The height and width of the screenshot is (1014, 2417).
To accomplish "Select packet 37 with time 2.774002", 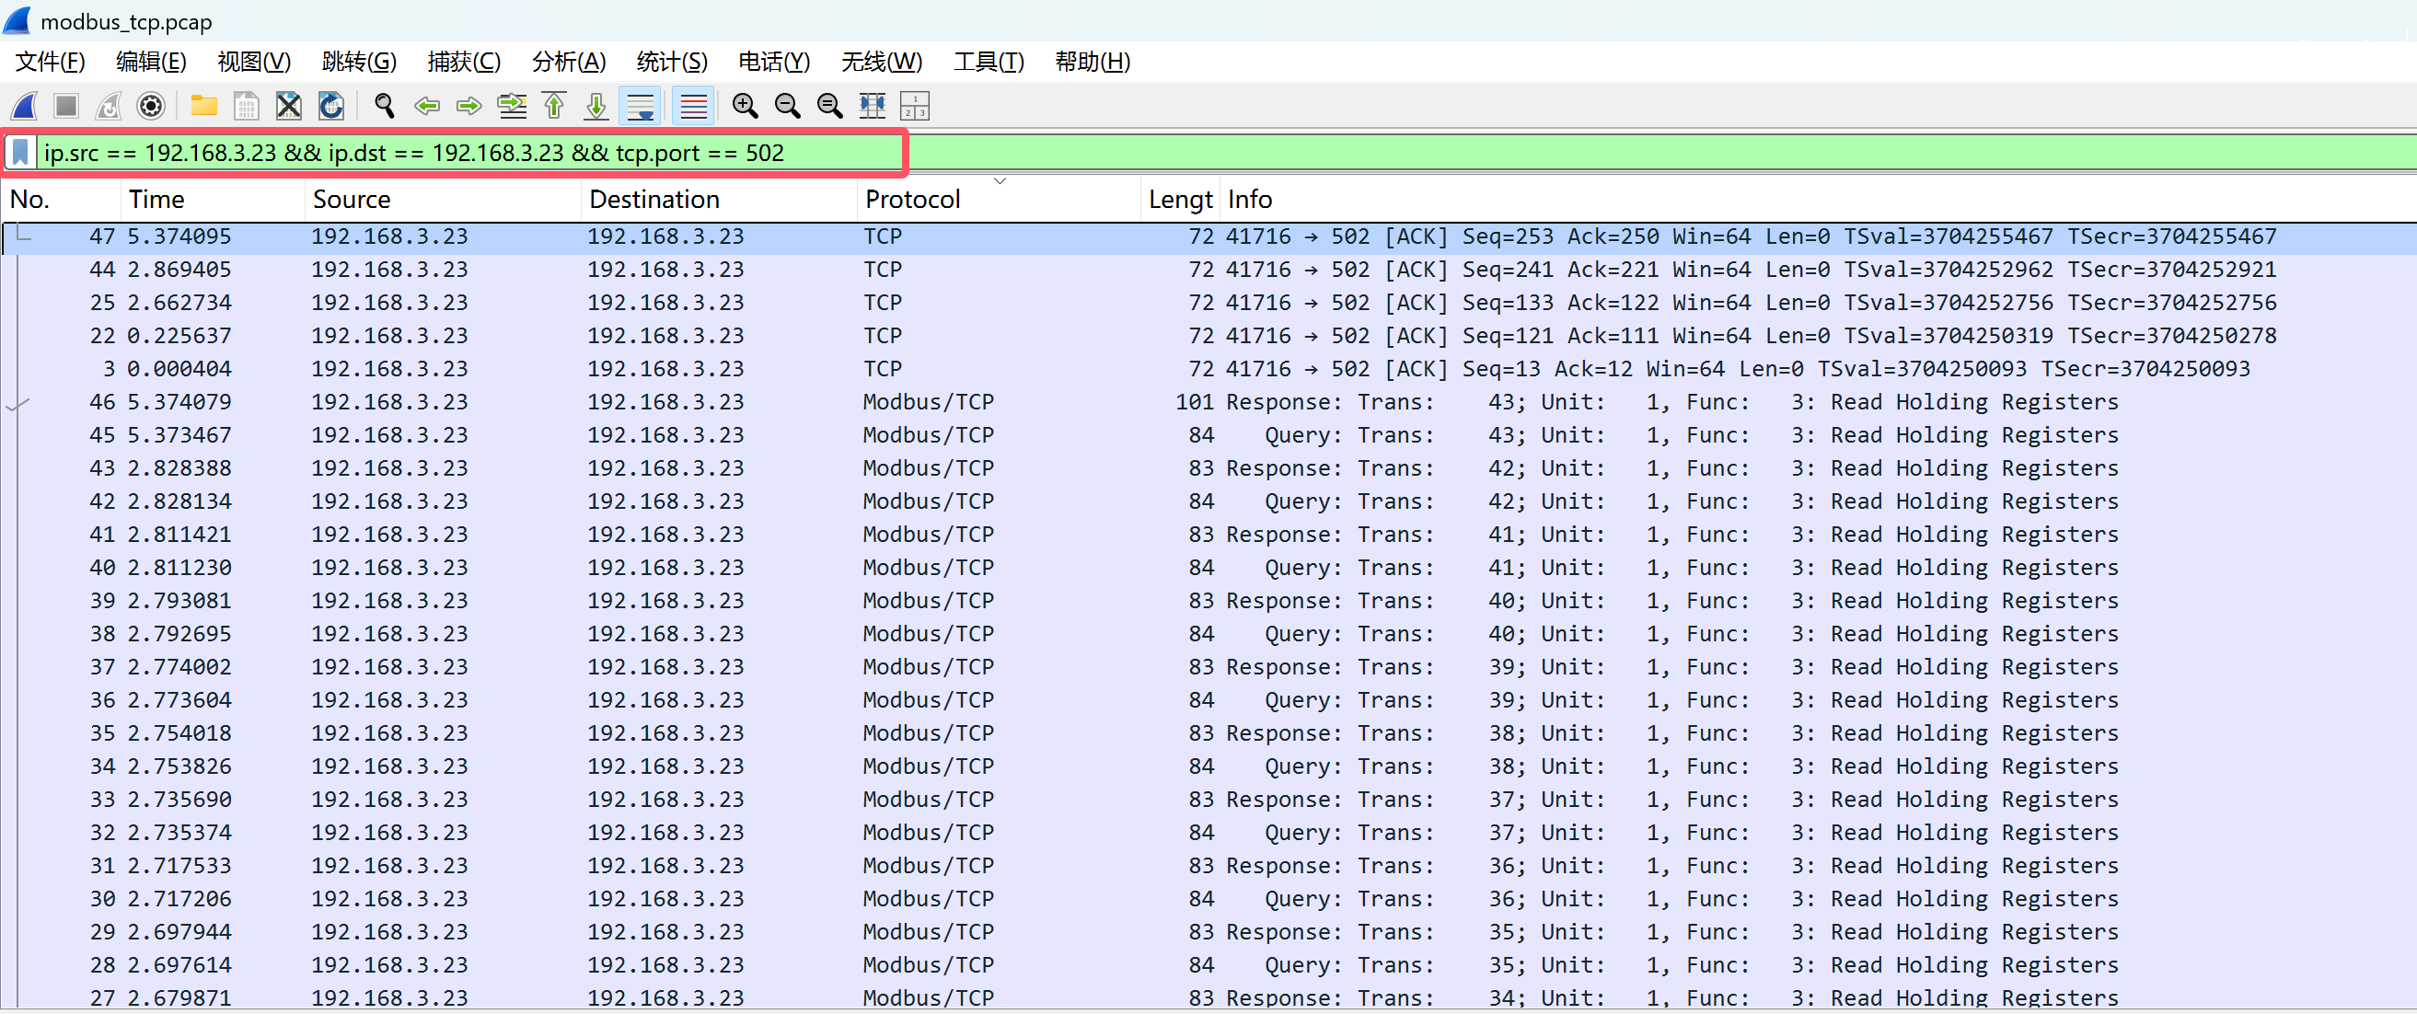I will pos(1208,668).
